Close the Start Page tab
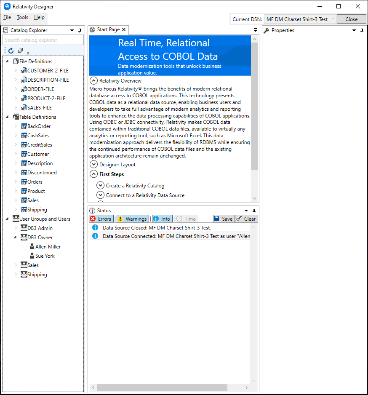 tap(124, 29)
